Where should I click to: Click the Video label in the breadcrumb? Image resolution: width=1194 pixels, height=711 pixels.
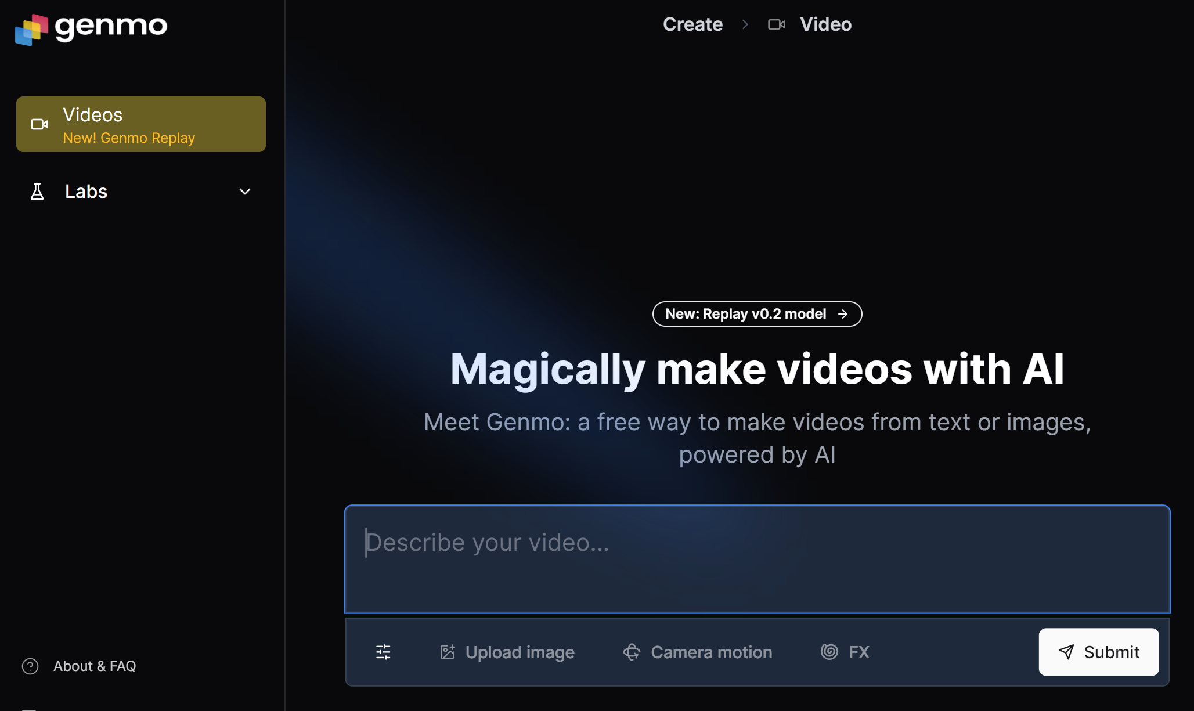point(825,24)
